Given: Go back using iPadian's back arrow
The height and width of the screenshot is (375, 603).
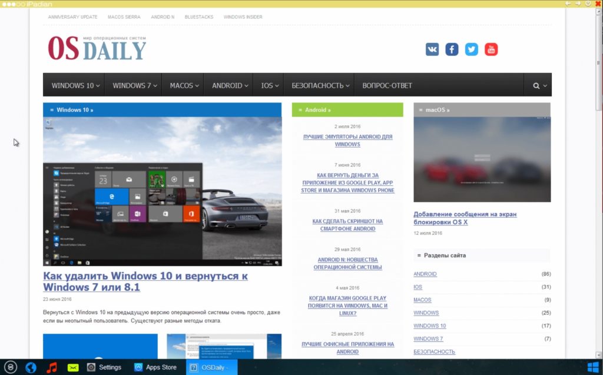Looking at the screenshot, I should (x=568, y=4).
